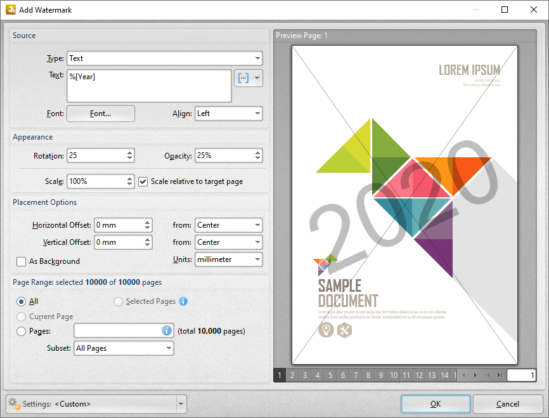Increase the Scale value with up arrow
The height and width of the screenshot is (418, 549).
click(x=129, y=178)
